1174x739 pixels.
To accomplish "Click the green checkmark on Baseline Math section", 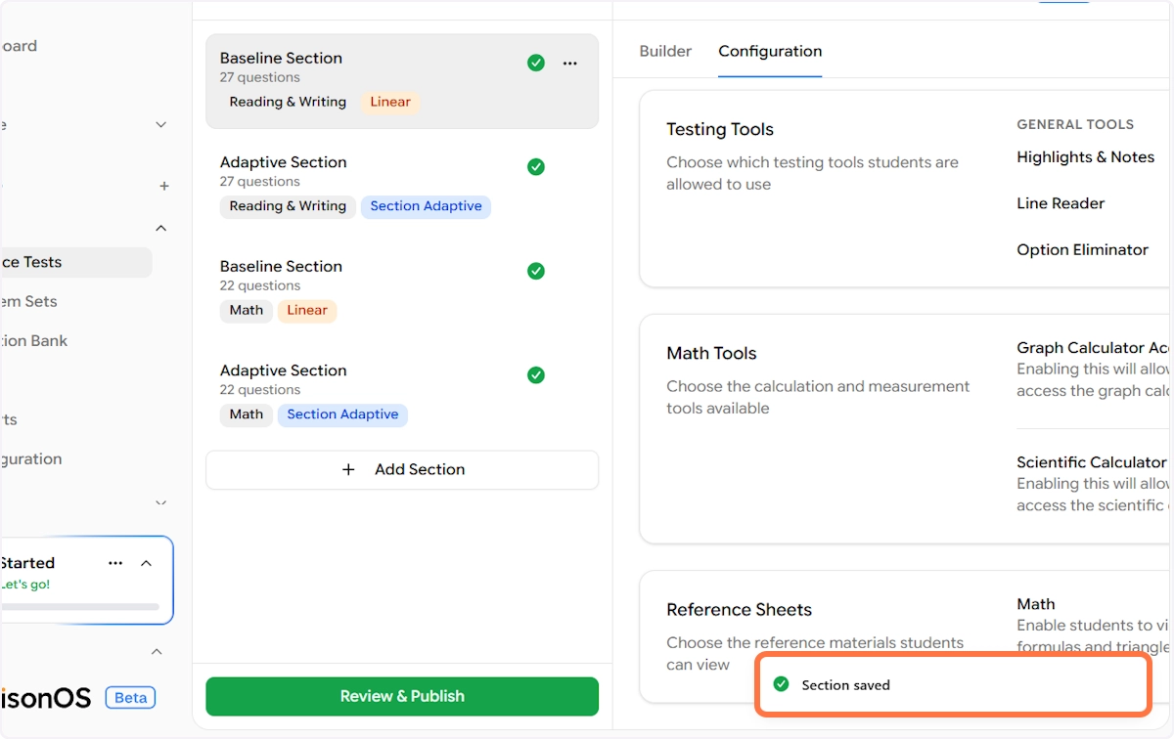I will tap(536, 271).
